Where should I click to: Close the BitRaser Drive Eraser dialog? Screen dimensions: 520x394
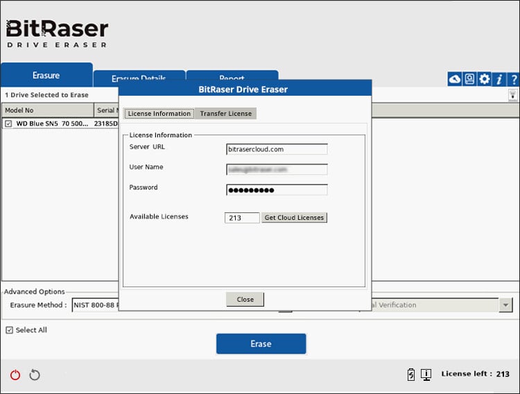[x=245, y=300]
